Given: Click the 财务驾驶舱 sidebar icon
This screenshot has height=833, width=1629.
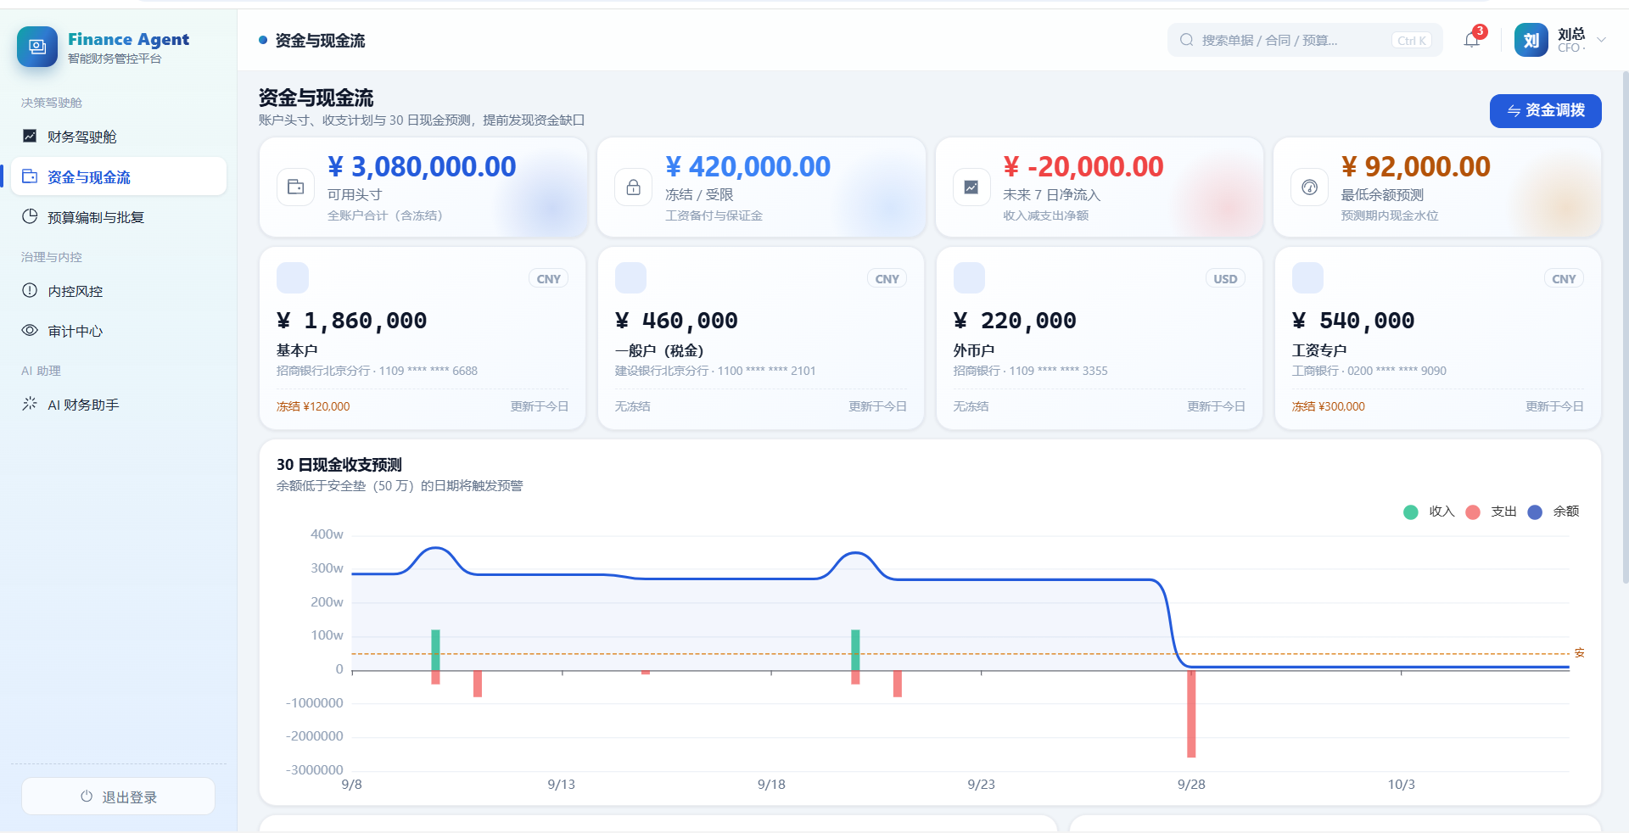Looking at the screenshot, I should [30, 136].
